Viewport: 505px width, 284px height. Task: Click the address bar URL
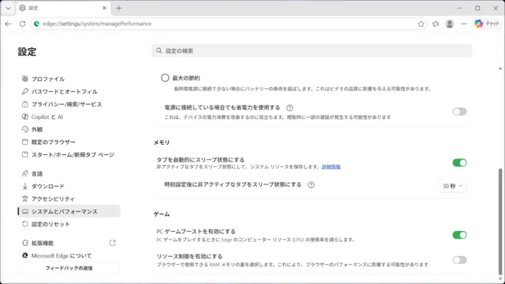[97, 24]
